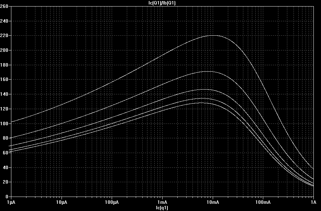Click the 1A horizontal axis label

point(313,202)
